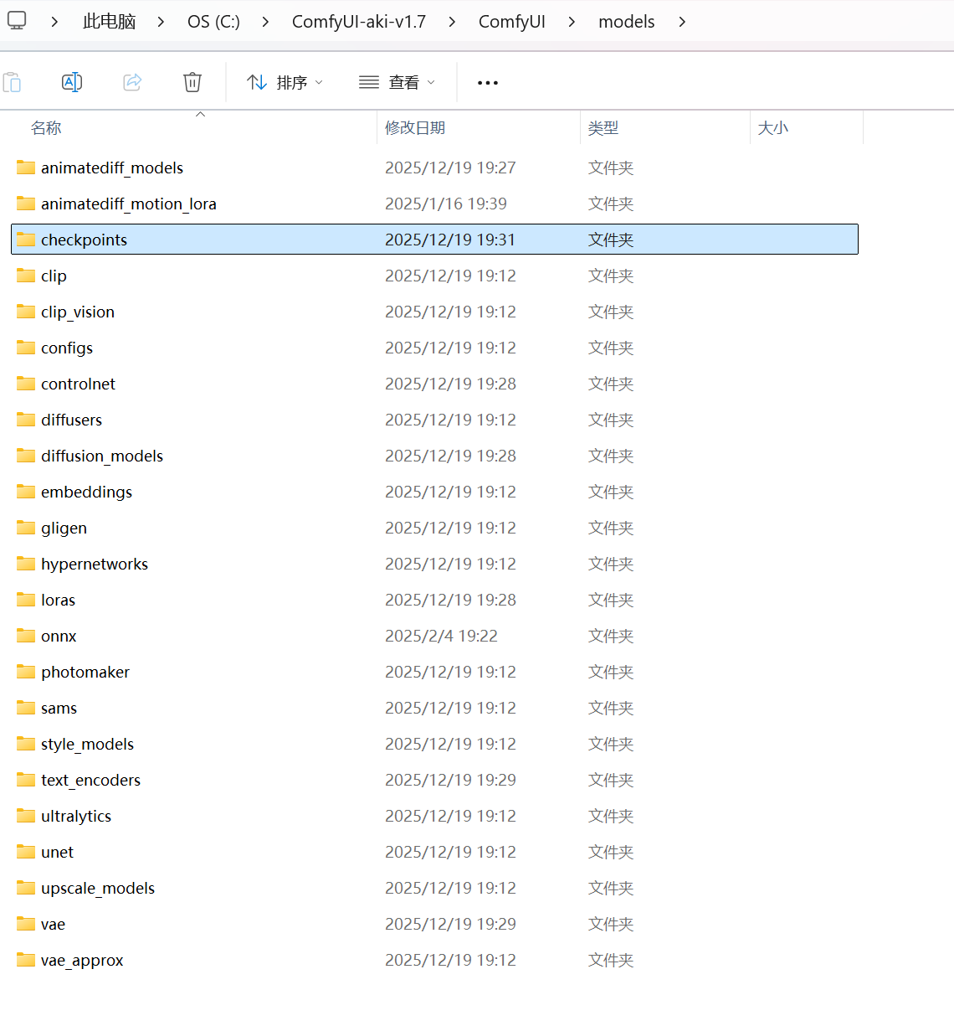This screenshot has height=1026, width=954.
Task: Click the paste clipboard icon in toolbar
Action: pos(12,82)
